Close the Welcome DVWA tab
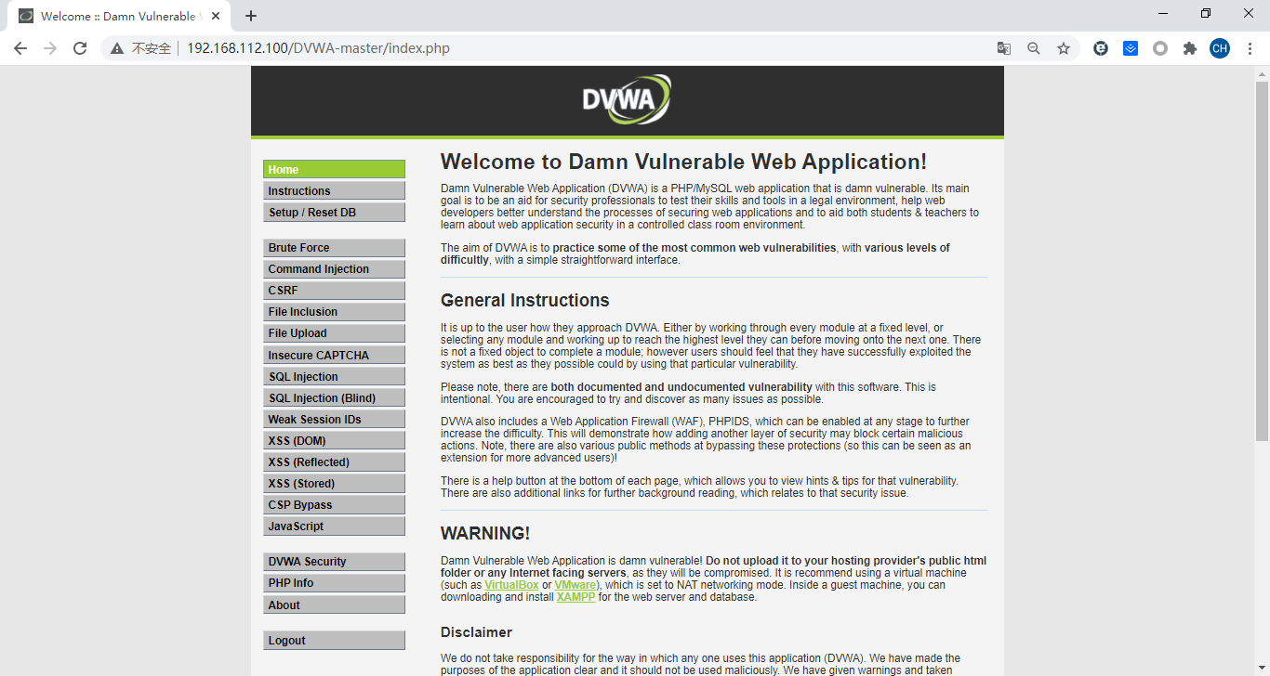 pos(216,16)
